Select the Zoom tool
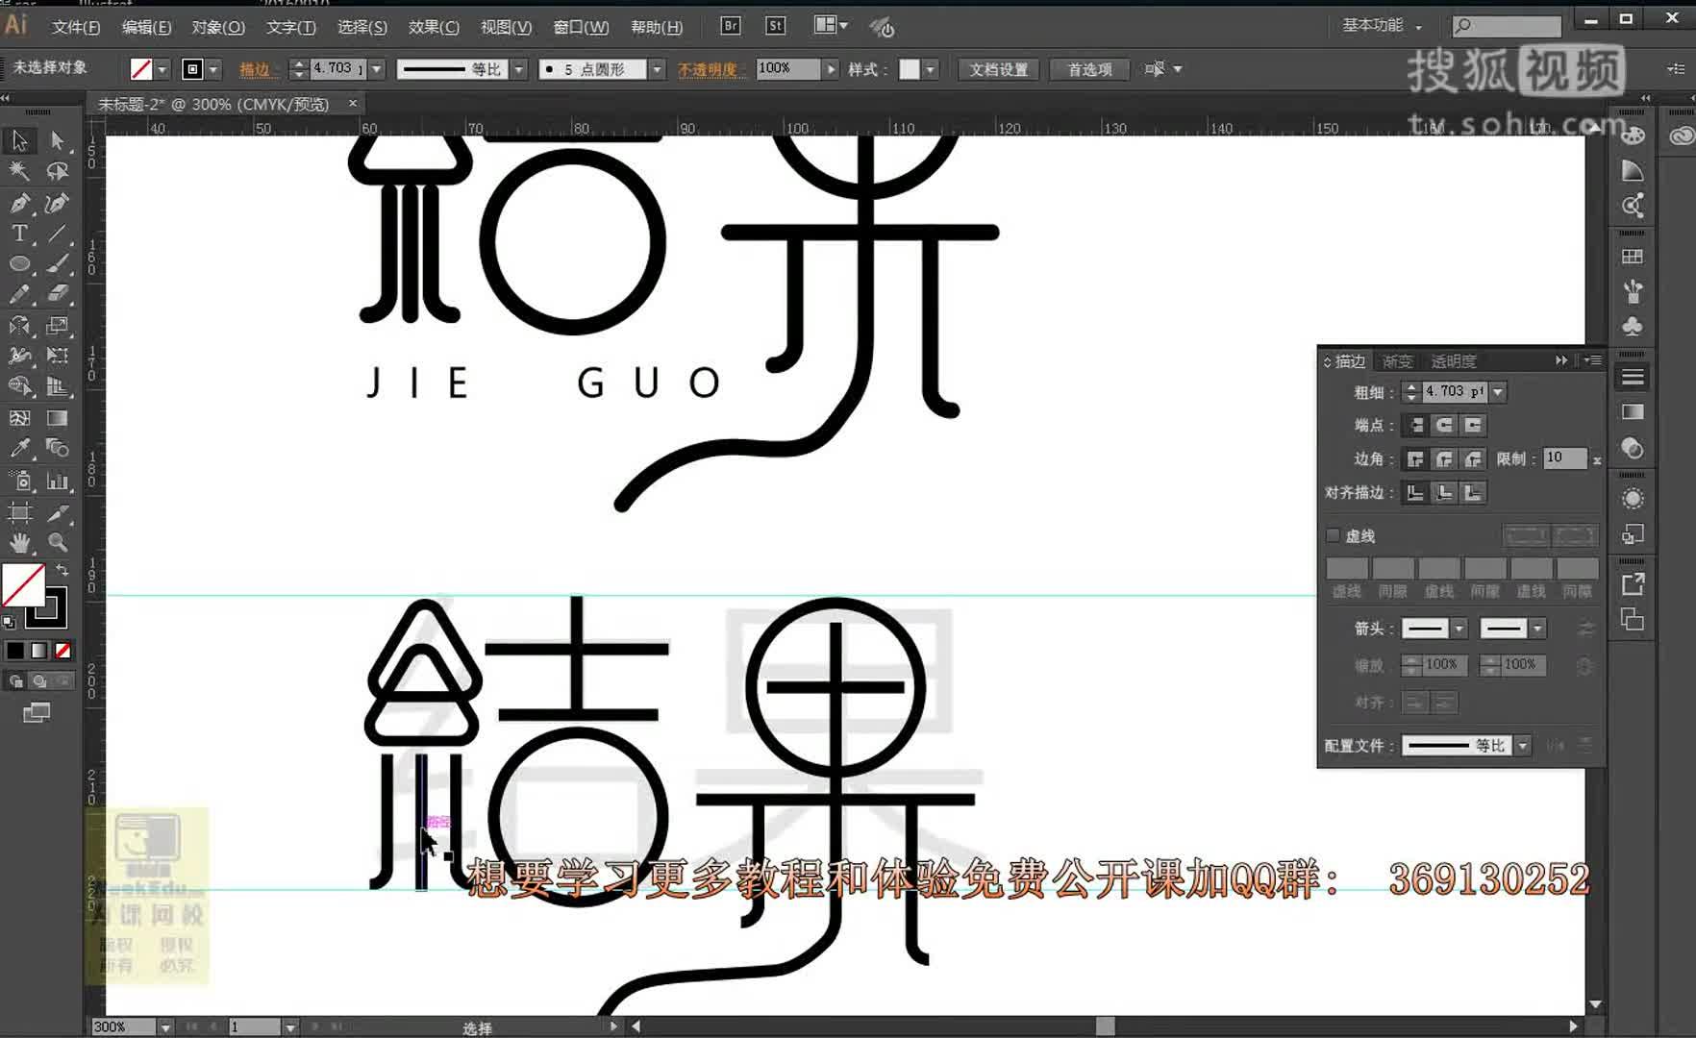Viewport: 1696px width, 1038px height. 57,542
